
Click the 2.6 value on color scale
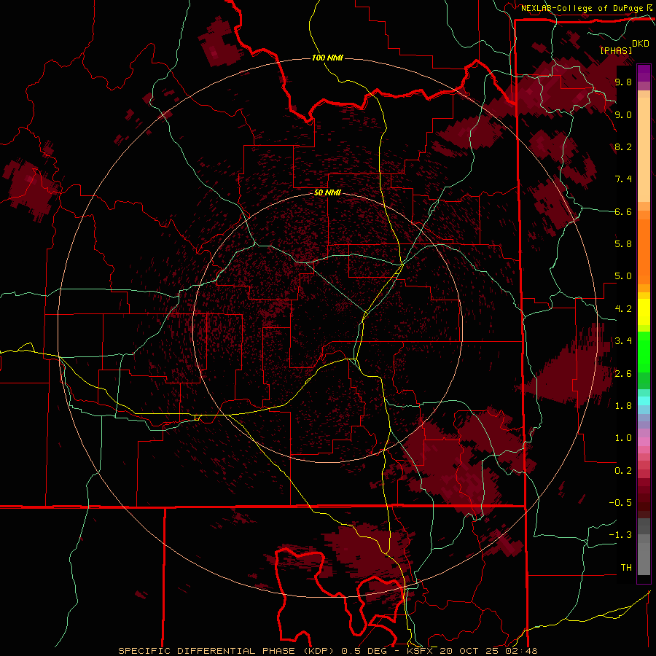[x=623, y=374]
